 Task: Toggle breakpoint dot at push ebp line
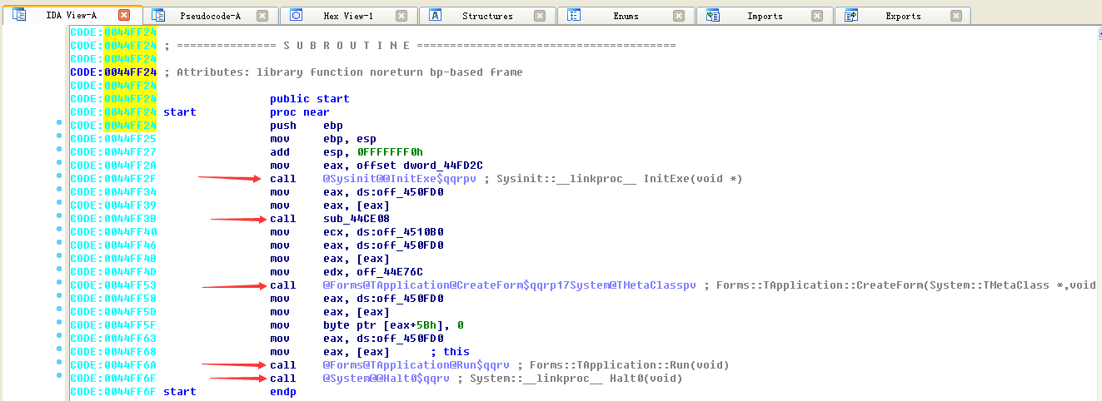pos(59,126)
